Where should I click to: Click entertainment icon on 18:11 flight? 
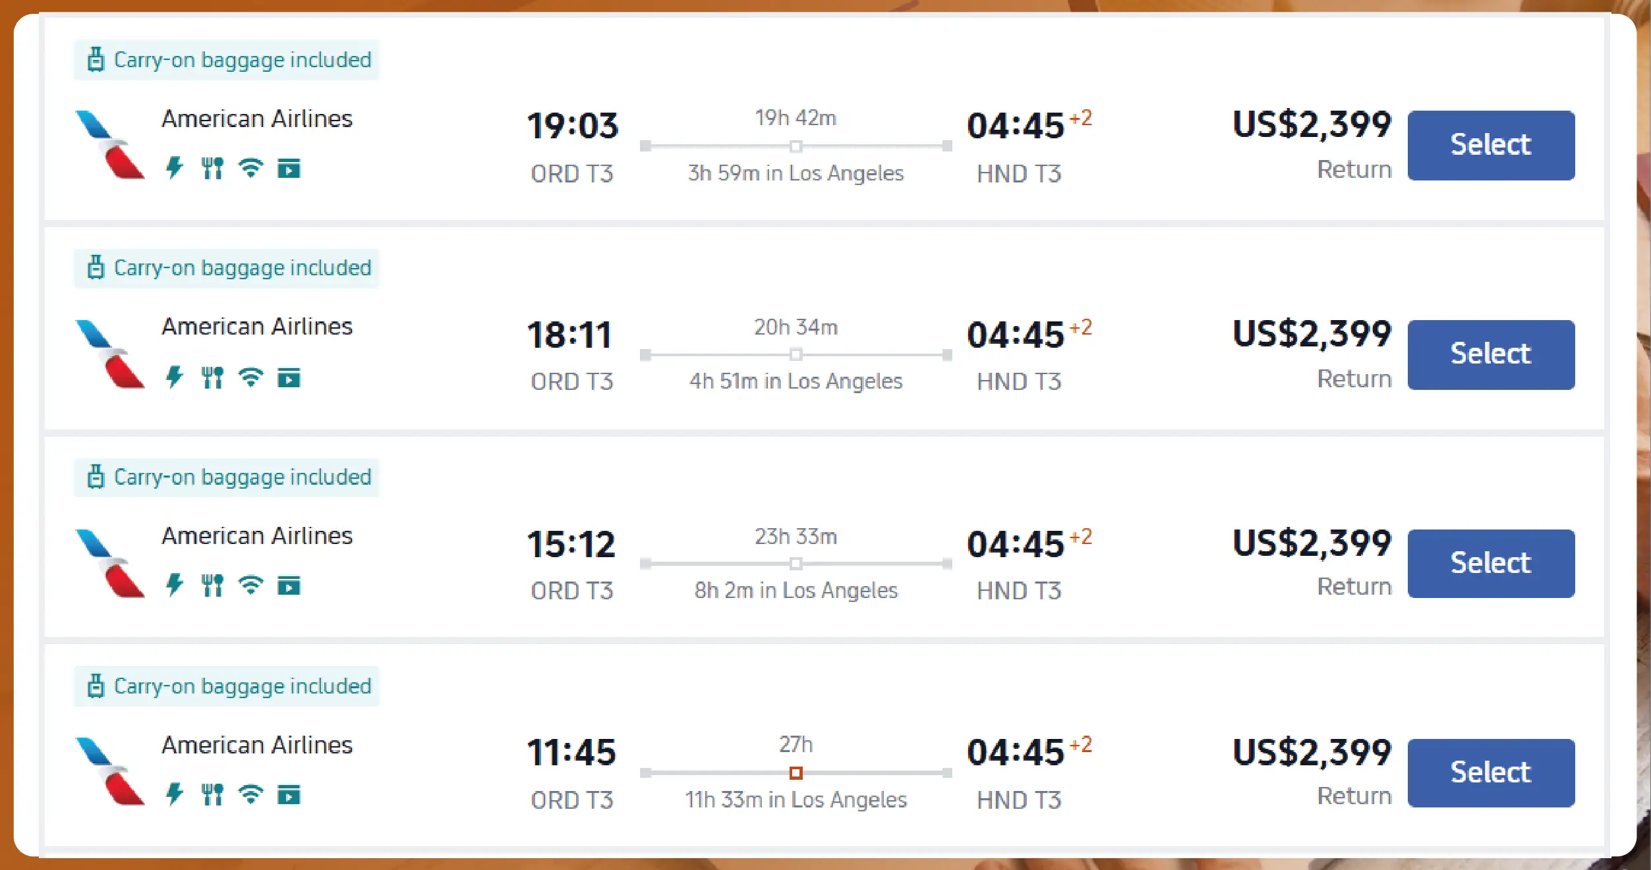click(289, 377)
